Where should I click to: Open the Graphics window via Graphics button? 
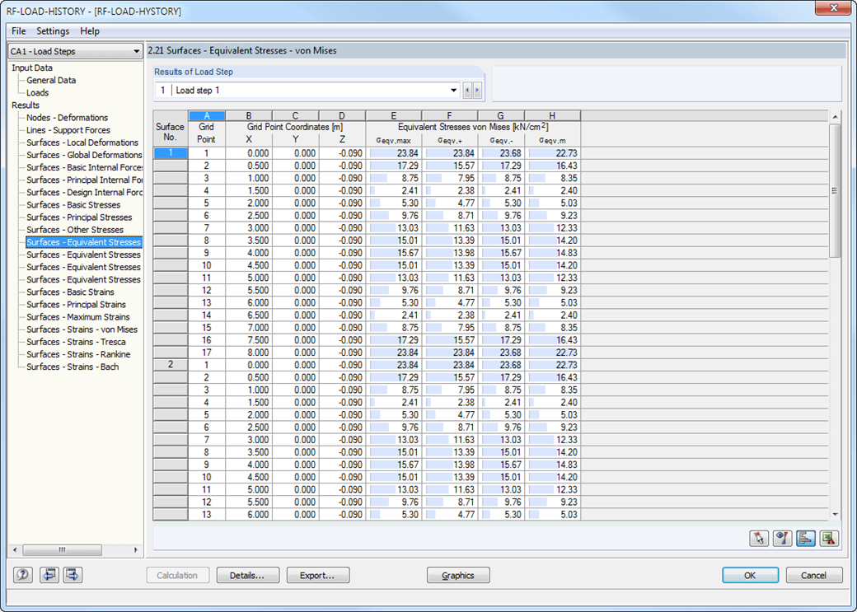[x=458, y=575]
